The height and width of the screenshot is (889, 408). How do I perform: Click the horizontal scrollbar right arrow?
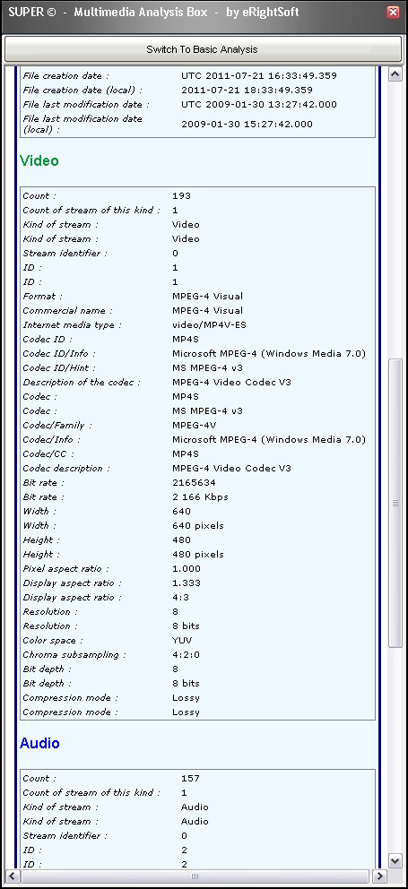[x=380, y=876]
